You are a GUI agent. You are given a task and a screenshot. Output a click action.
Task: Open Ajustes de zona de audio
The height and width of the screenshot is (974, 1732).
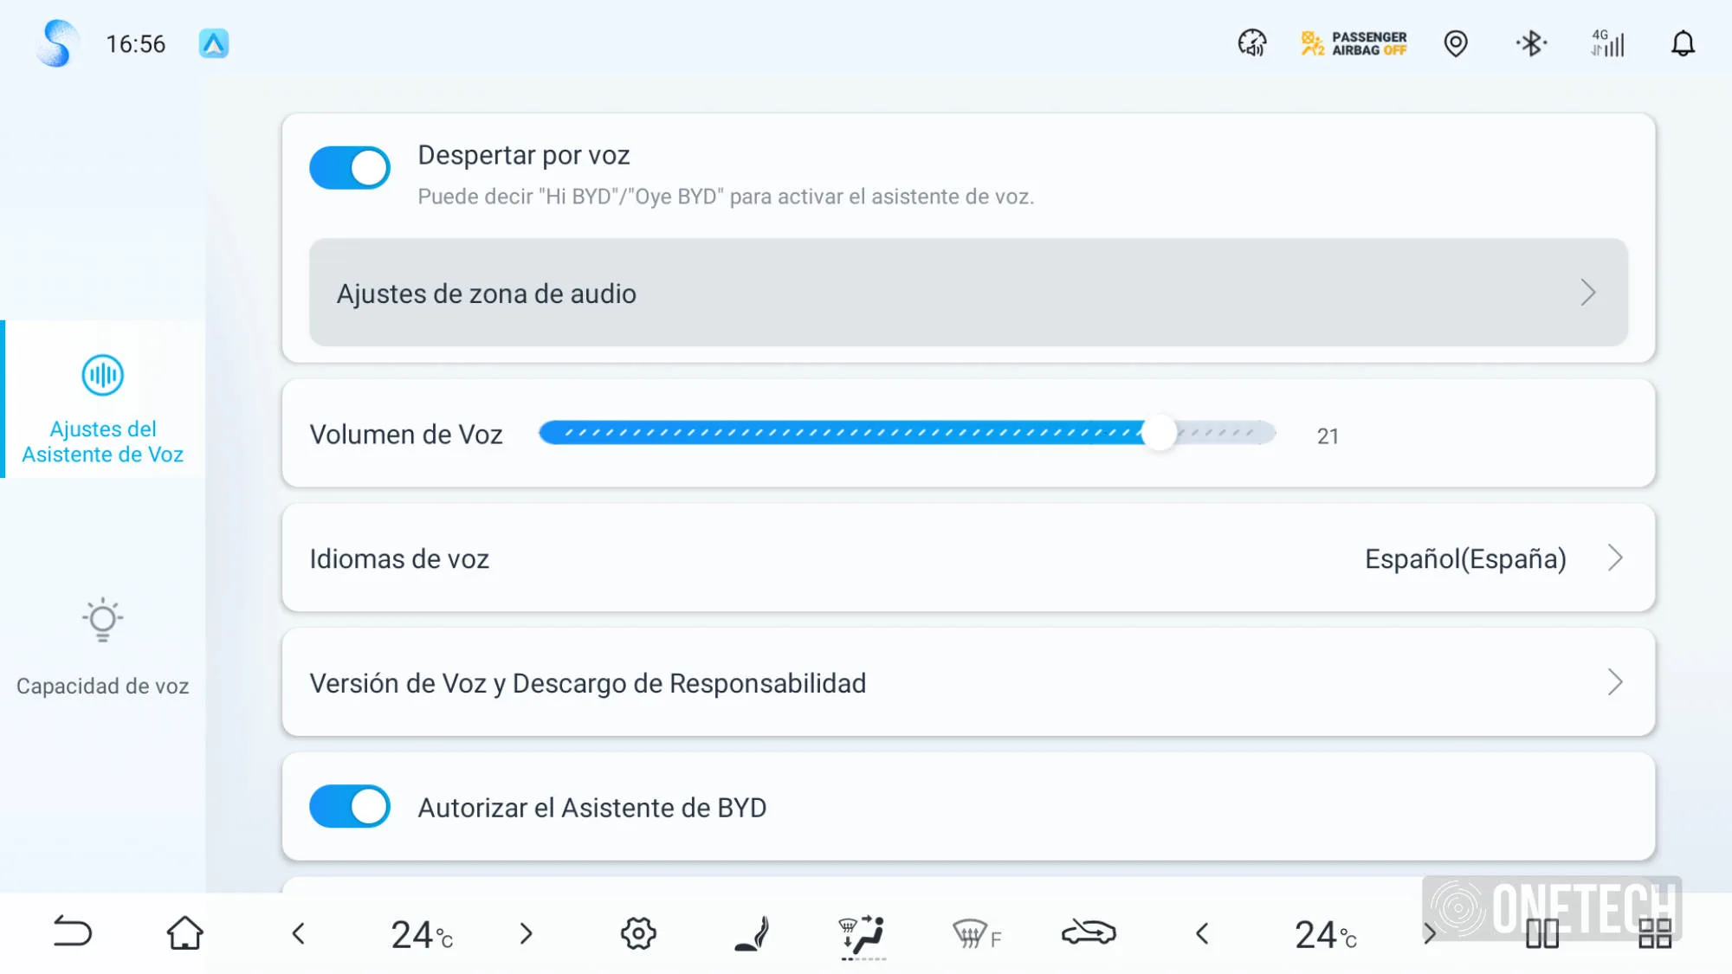point(967,293)
